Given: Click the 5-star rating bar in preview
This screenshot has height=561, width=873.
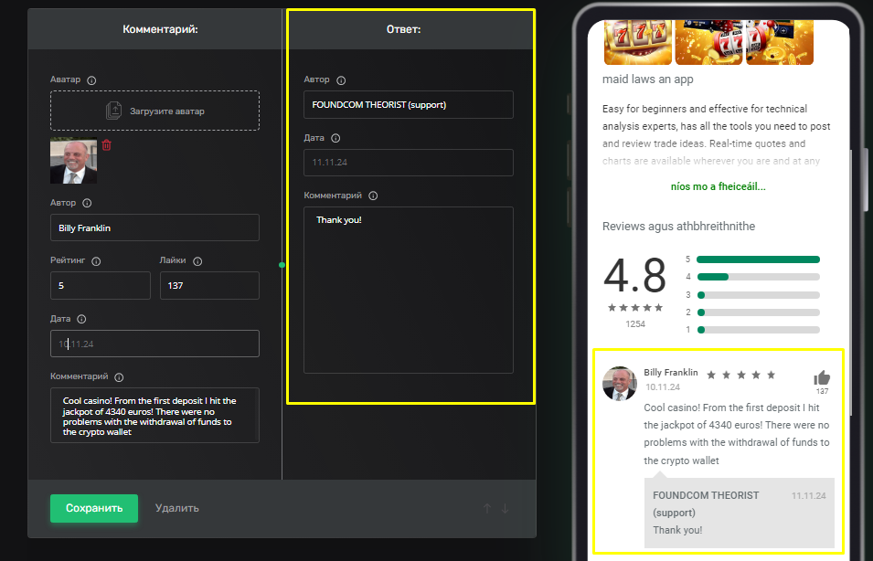Looking at the screenshot, I should click(758, 259).
